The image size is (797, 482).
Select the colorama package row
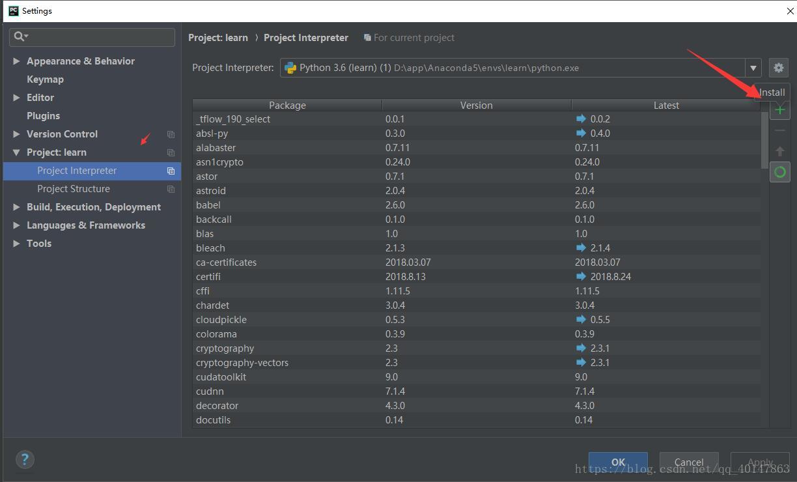477,334
